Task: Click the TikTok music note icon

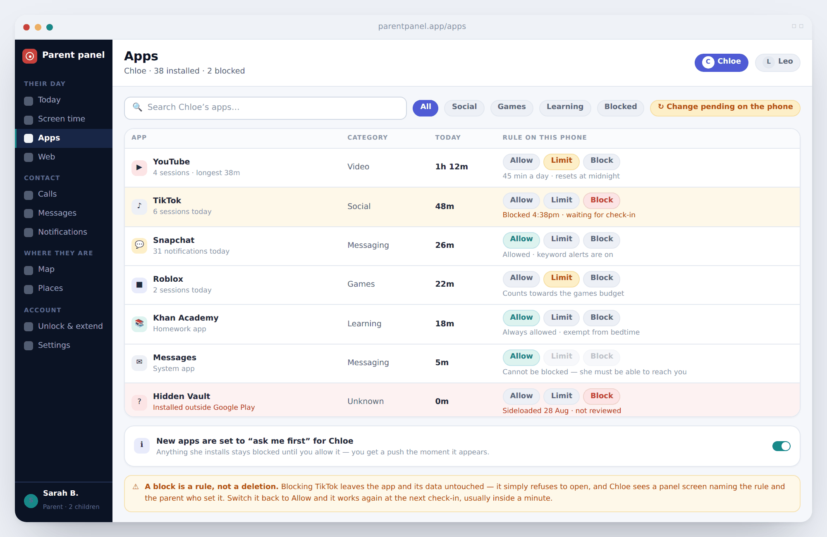Action: click(x=139, y=207)
